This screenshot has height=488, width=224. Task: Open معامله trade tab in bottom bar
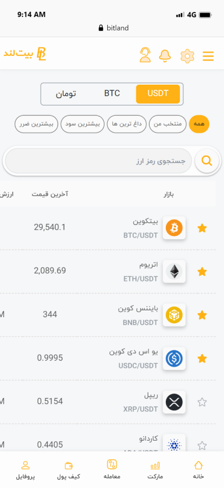112,469
